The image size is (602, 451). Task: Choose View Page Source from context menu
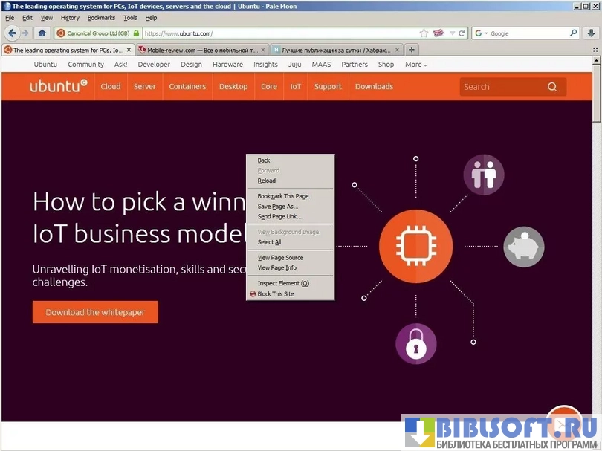coord(280,258)
